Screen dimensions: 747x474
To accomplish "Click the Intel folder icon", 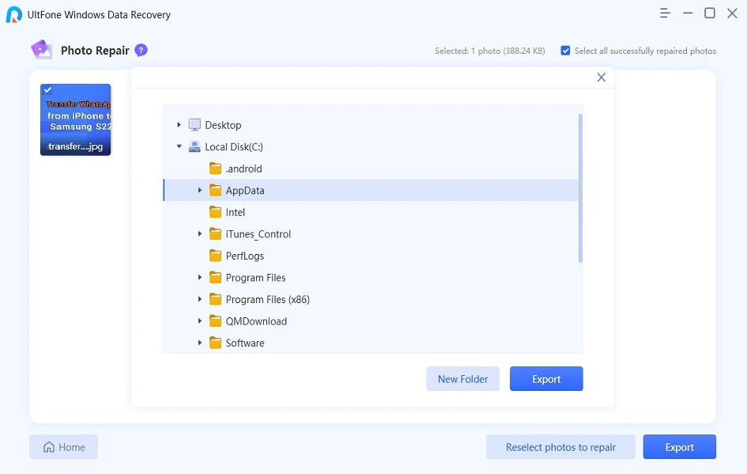I will click(x=215, y=212).
